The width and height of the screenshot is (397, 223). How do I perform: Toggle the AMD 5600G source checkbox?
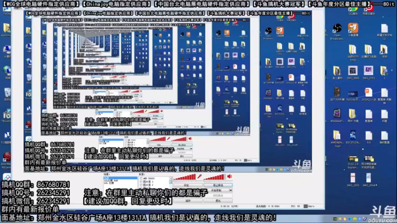tap(141, 178)
